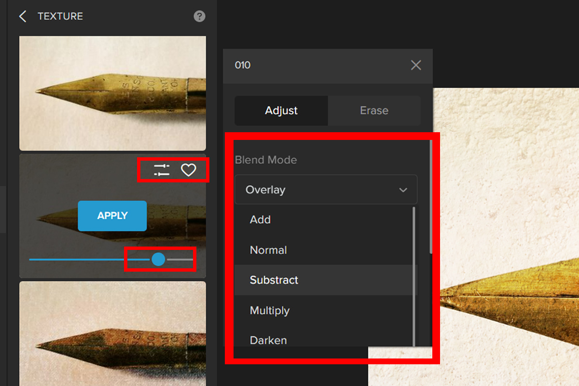Open the Texture help question mark
This screenshot has width=579, height=386.
coord(199,16)
